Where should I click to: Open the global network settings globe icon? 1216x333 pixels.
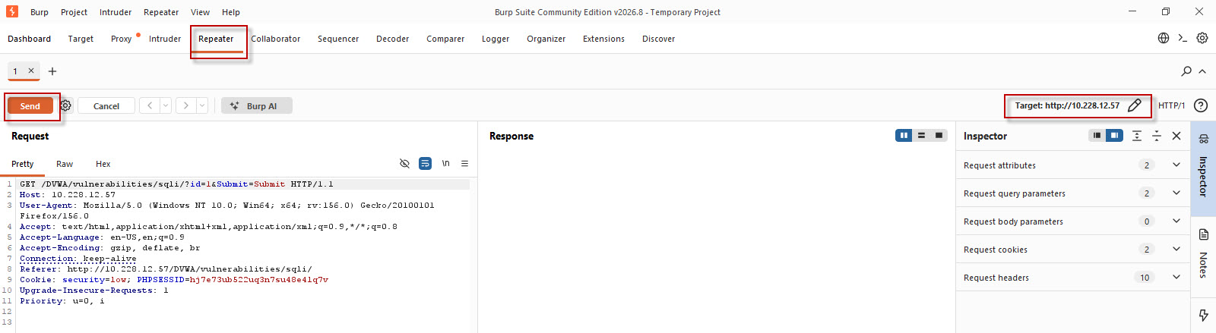[x=1164, y=38]
